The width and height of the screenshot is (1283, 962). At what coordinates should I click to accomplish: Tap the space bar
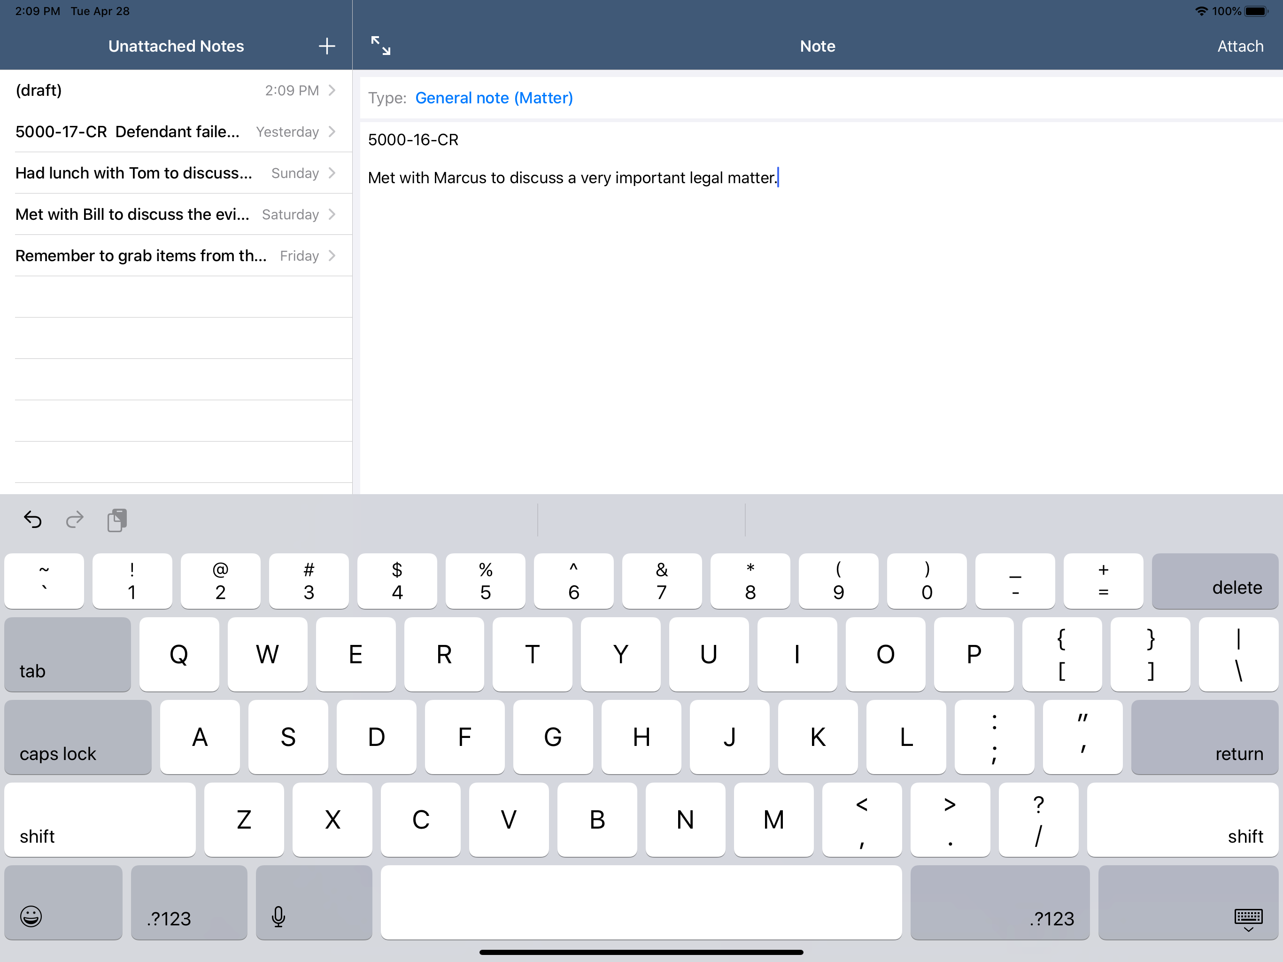click(641, 902)
